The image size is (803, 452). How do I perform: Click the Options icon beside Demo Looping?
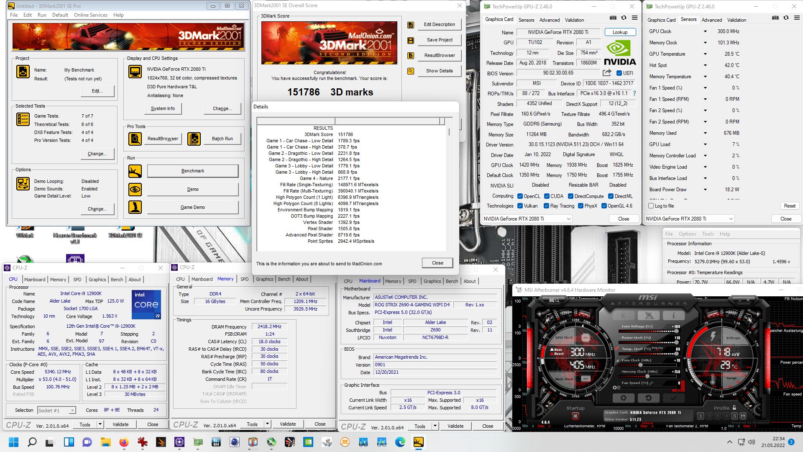(x=23, y=184)
